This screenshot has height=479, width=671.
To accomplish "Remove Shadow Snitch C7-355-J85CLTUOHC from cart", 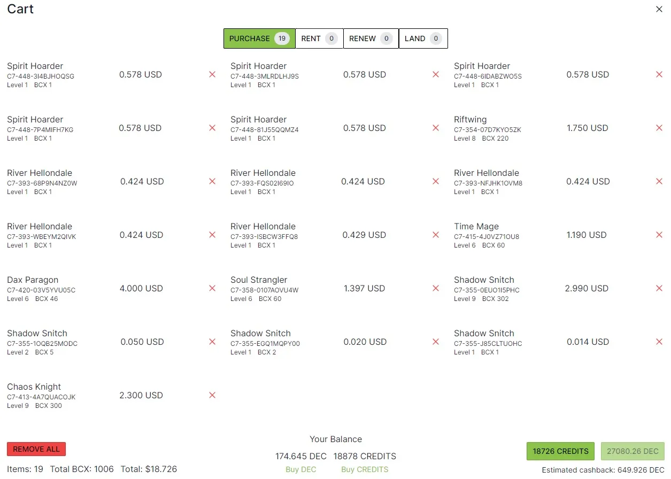I will click(659, 342).
